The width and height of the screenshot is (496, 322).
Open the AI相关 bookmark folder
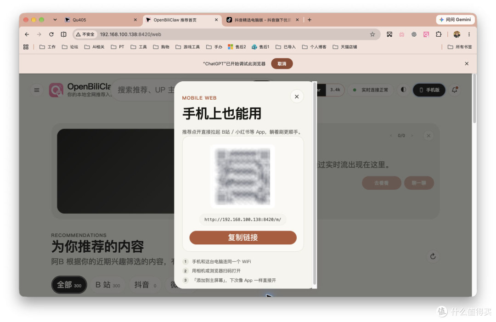(x=94, y=47)
